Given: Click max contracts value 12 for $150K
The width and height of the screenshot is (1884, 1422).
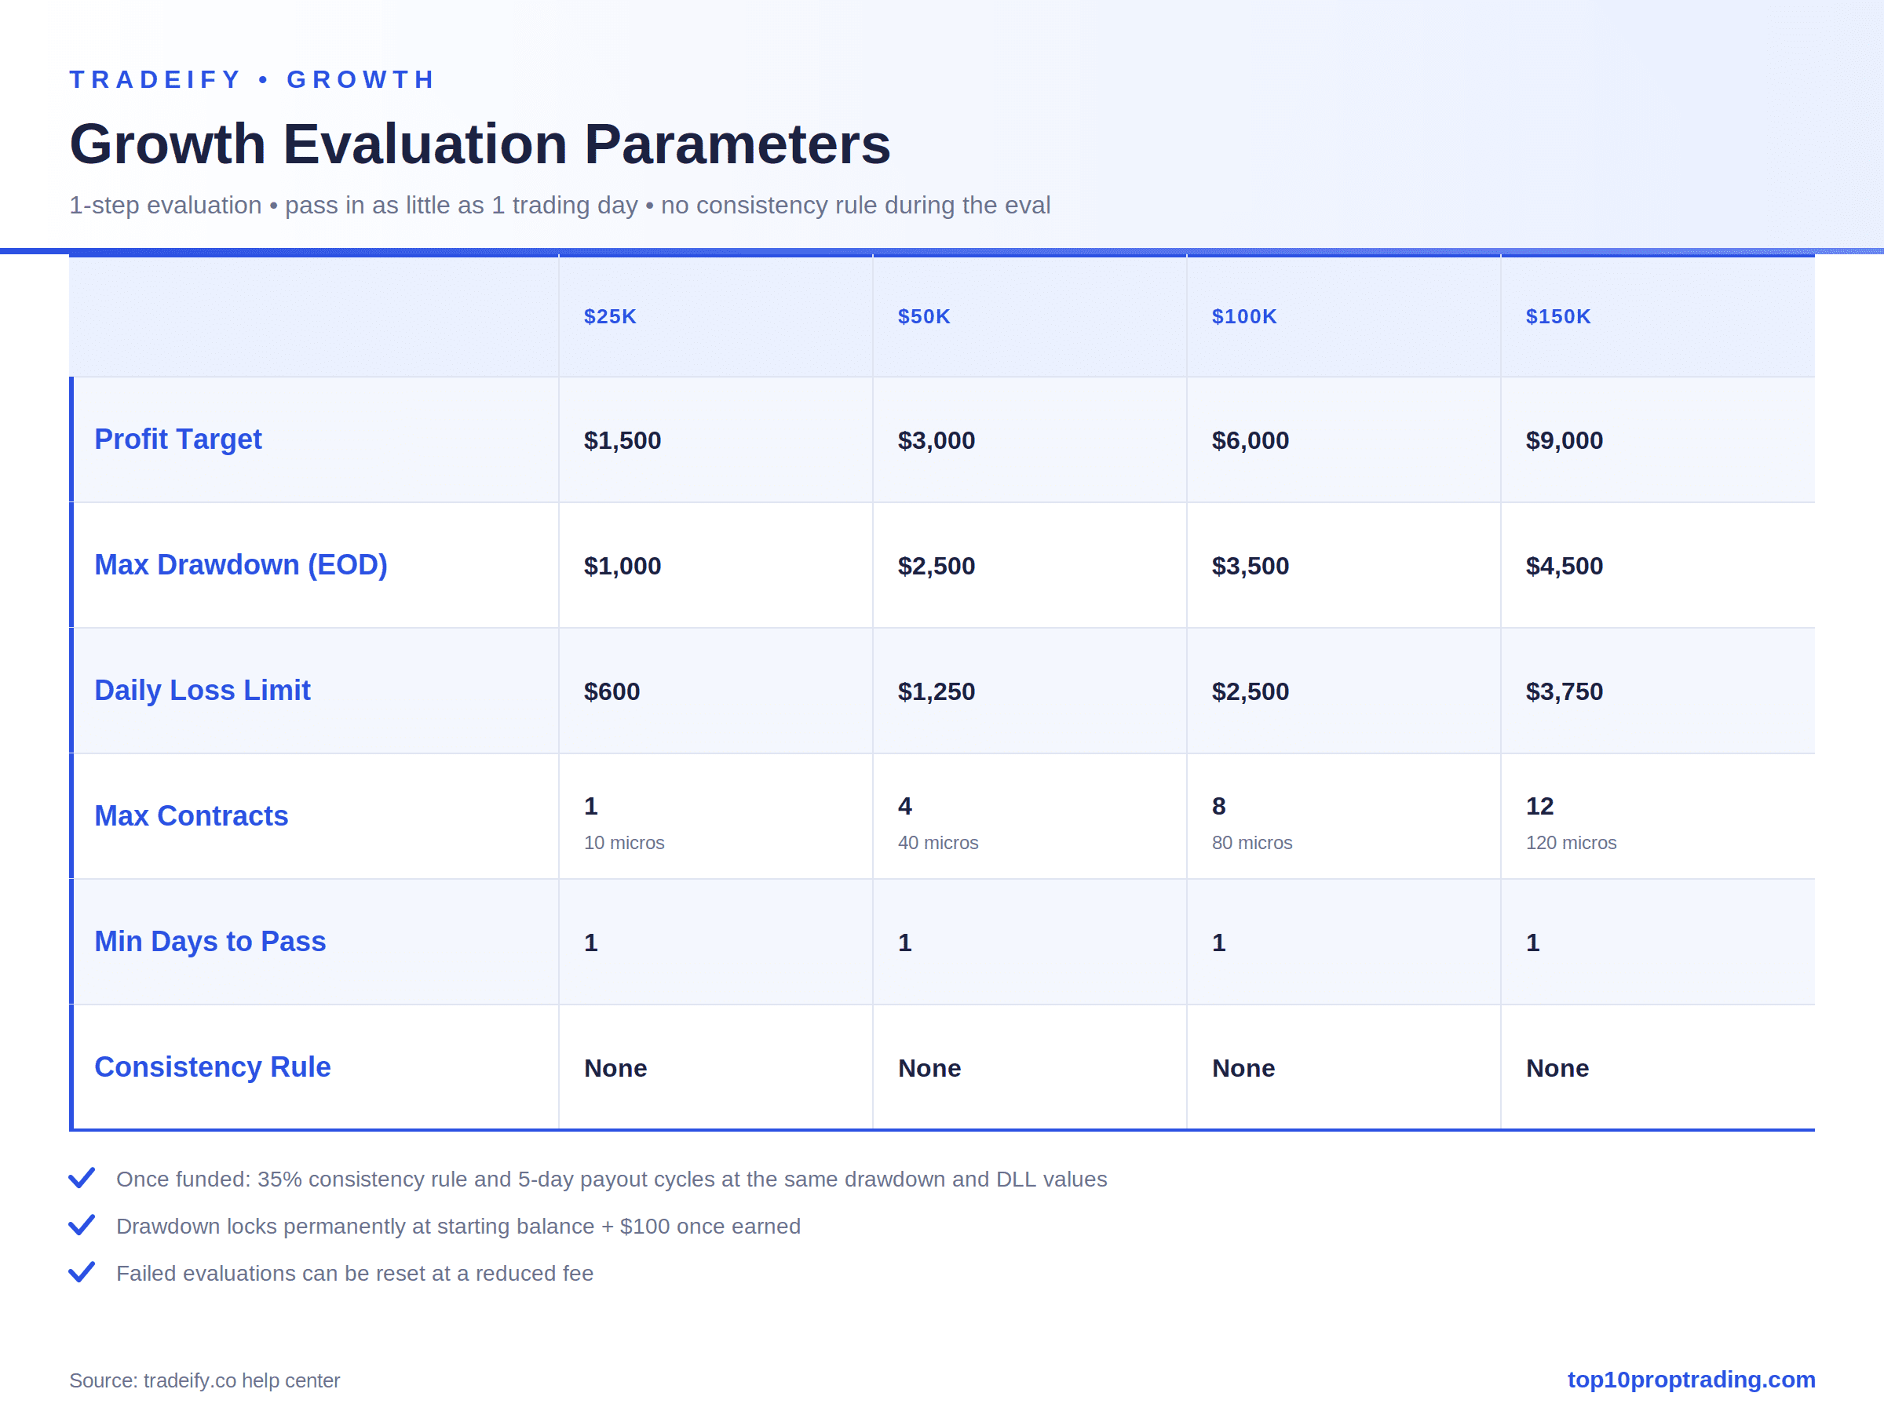Looking at the screenshot, I should pos(1540,807).
